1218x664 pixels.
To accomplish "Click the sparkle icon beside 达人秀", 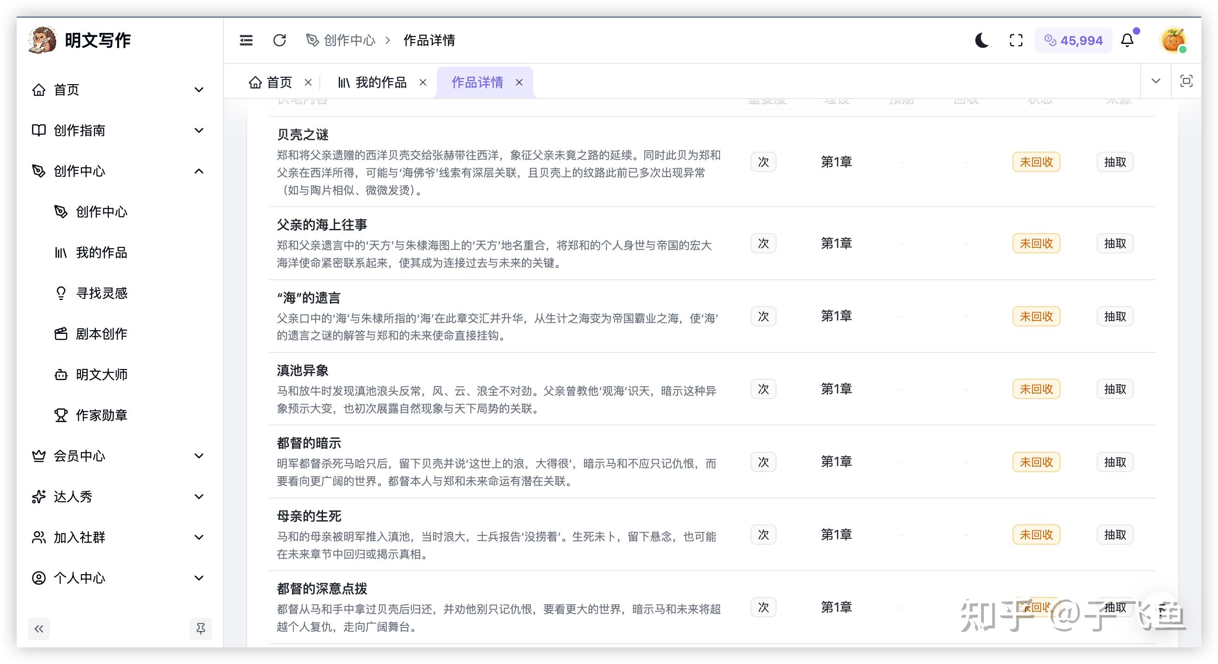I will (39, 496).
